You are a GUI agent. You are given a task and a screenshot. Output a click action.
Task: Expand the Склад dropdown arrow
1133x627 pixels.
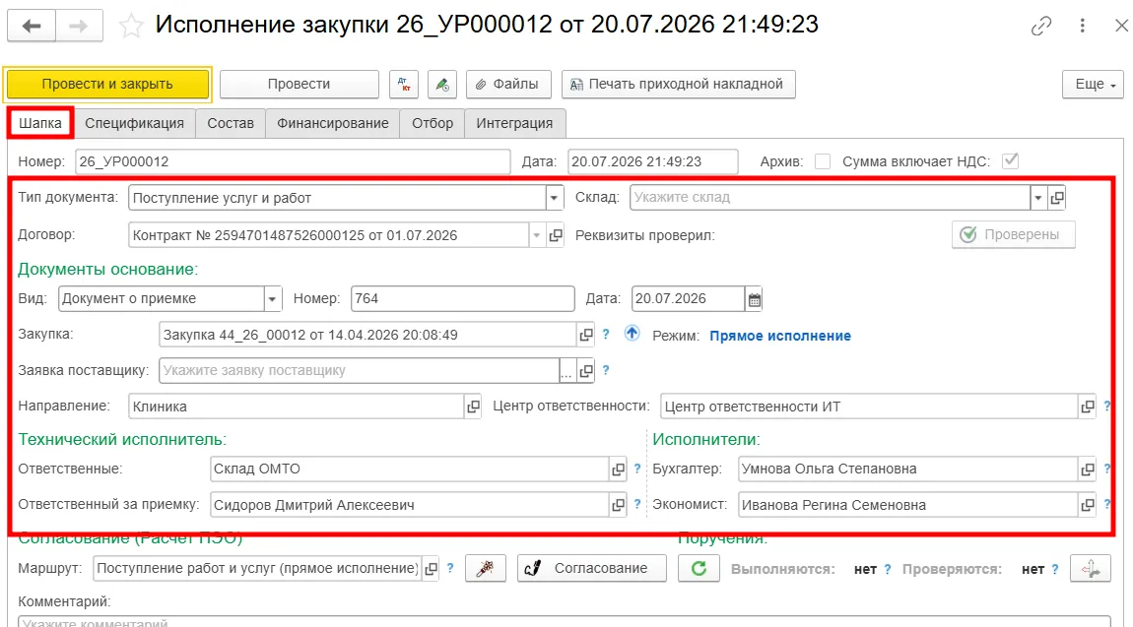coord(1038,198)
